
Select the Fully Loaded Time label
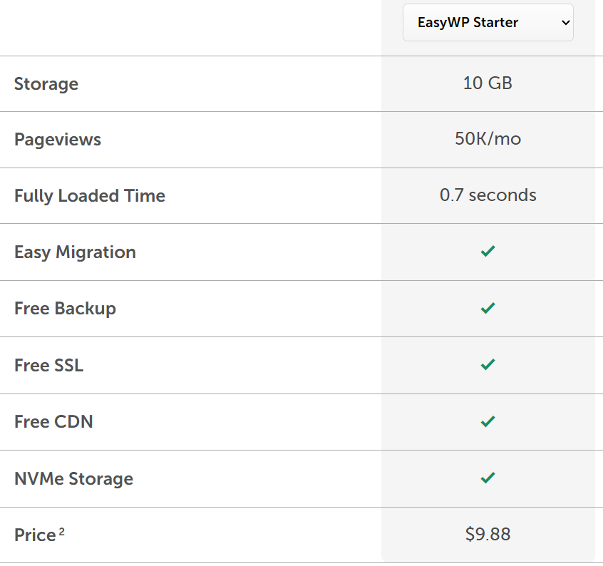pyautogui.click(x=90, y=196)
